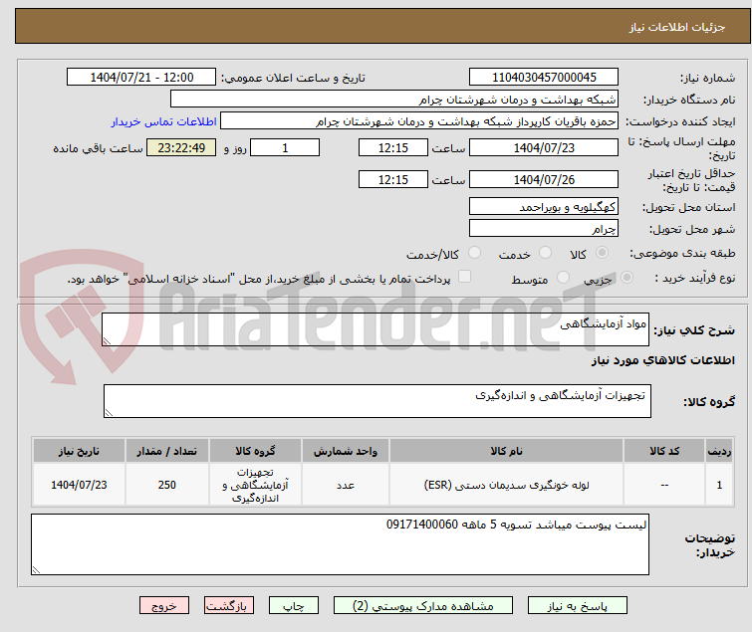Toggle the اسناد خزانه اسلامی payment checkbox

pyautogui.click(x=464, y=277)
